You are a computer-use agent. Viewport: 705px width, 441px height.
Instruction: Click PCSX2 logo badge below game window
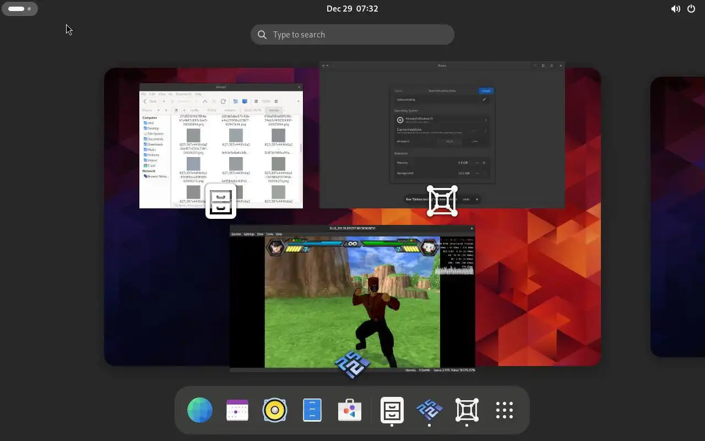[352, 364]
